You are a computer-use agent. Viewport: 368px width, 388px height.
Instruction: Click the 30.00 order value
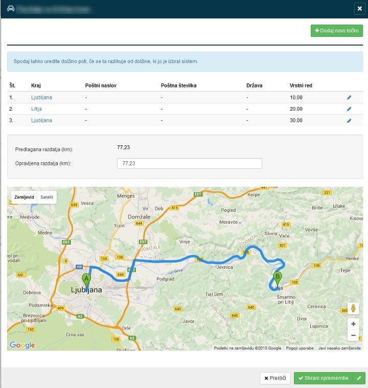(x=296, y=120)
